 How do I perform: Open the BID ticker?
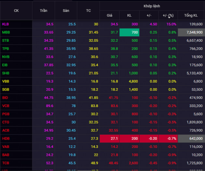coord(5,98)
